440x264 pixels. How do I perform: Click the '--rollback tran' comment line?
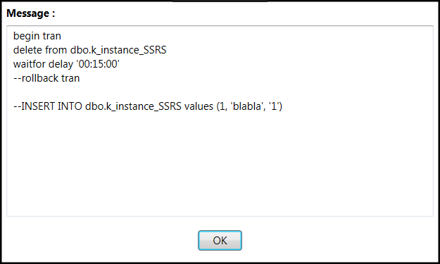pyautogui.click(x=46, y=78)
